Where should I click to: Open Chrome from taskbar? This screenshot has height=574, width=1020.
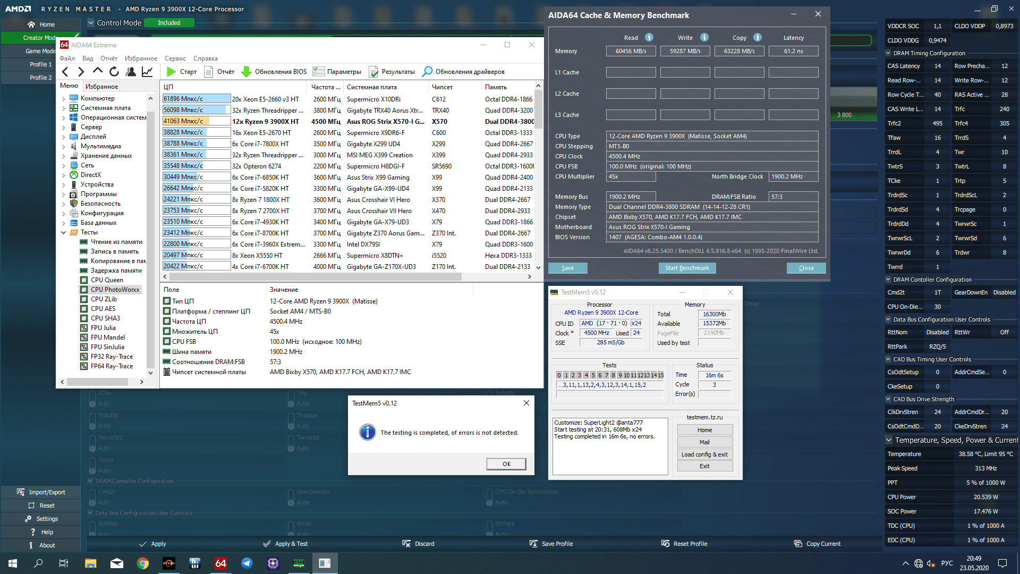pyautogui.click(x=143, y=563)
